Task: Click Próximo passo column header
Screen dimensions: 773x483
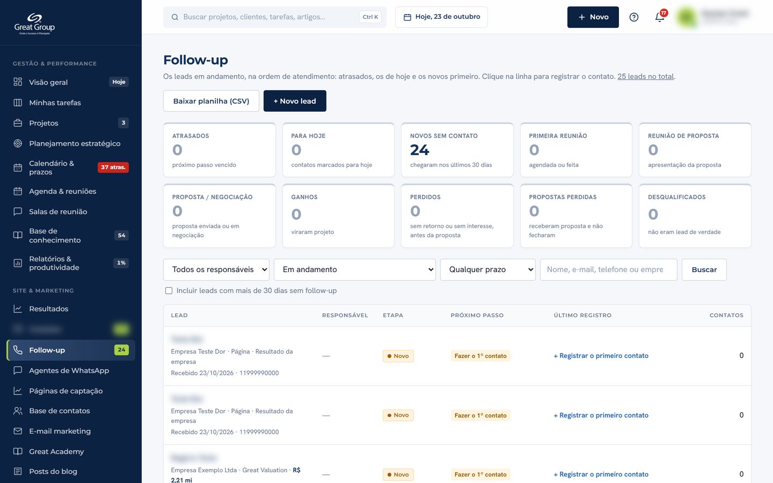Action: (477, 315)
